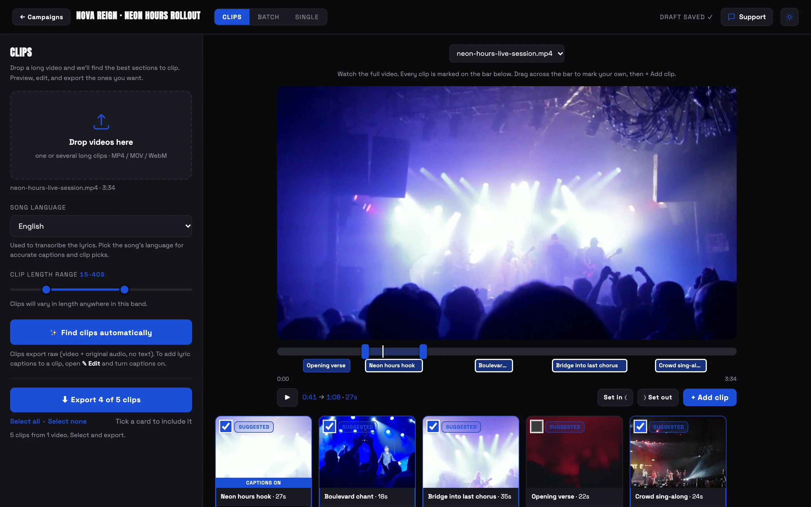Play the video preview
The image size is (811, 507).
coord(287,397)
